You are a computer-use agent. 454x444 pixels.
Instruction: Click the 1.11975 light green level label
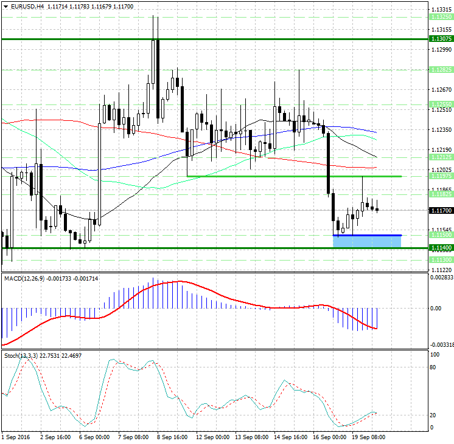tap(441, 176)
